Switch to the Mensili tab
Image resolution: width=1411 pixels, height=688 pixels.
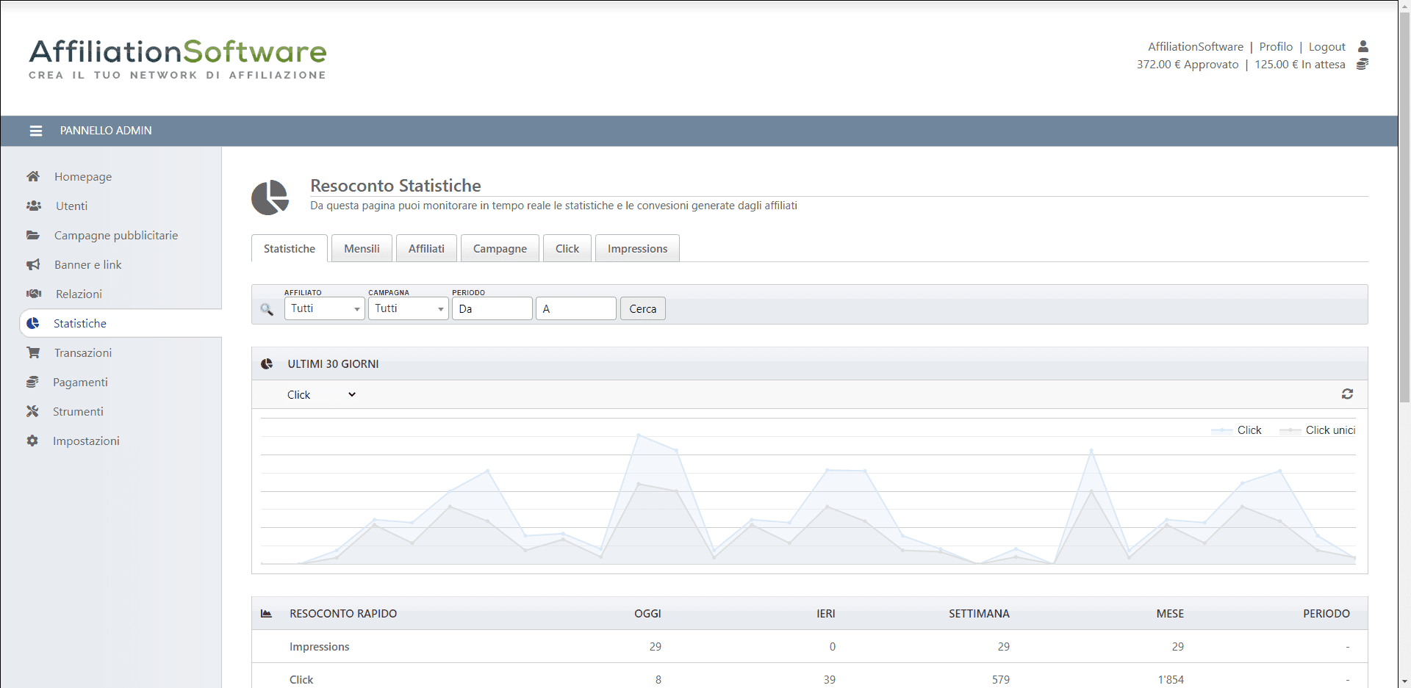click(x=362, y=249)
